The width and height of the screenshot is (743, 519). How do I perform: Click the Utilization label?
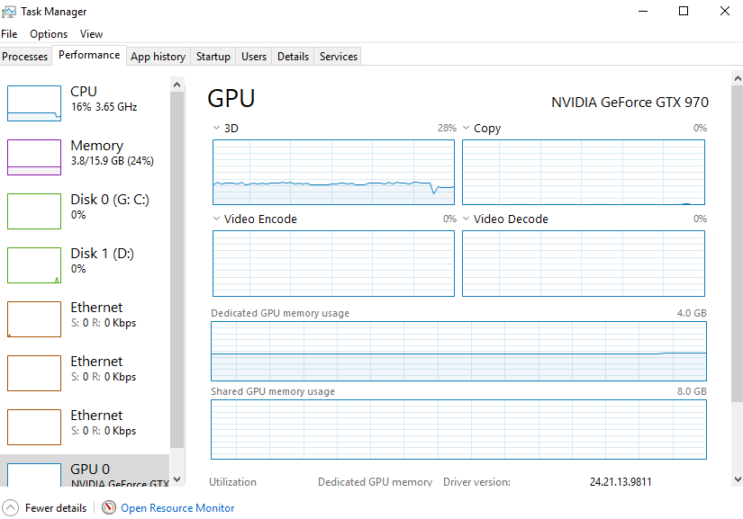click(x=232, y=481)
